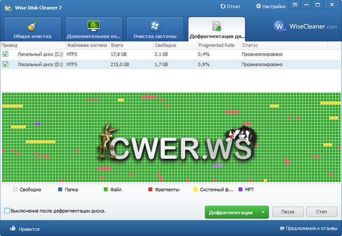
Task: Open the Общая очистка tab
Action: [33, 29]
